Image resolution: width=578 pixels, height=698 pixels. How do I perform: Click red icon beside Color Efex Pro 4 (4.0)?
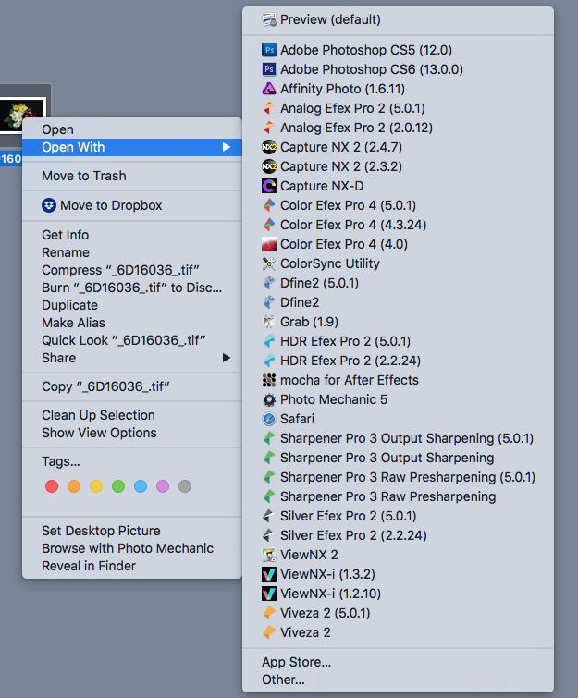click(x=269, y=244)
